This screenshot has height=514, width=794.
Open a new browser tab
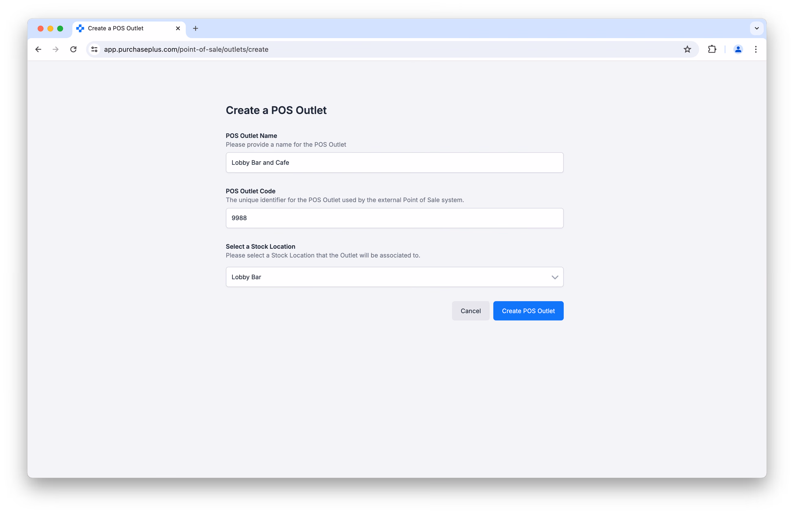195,28
